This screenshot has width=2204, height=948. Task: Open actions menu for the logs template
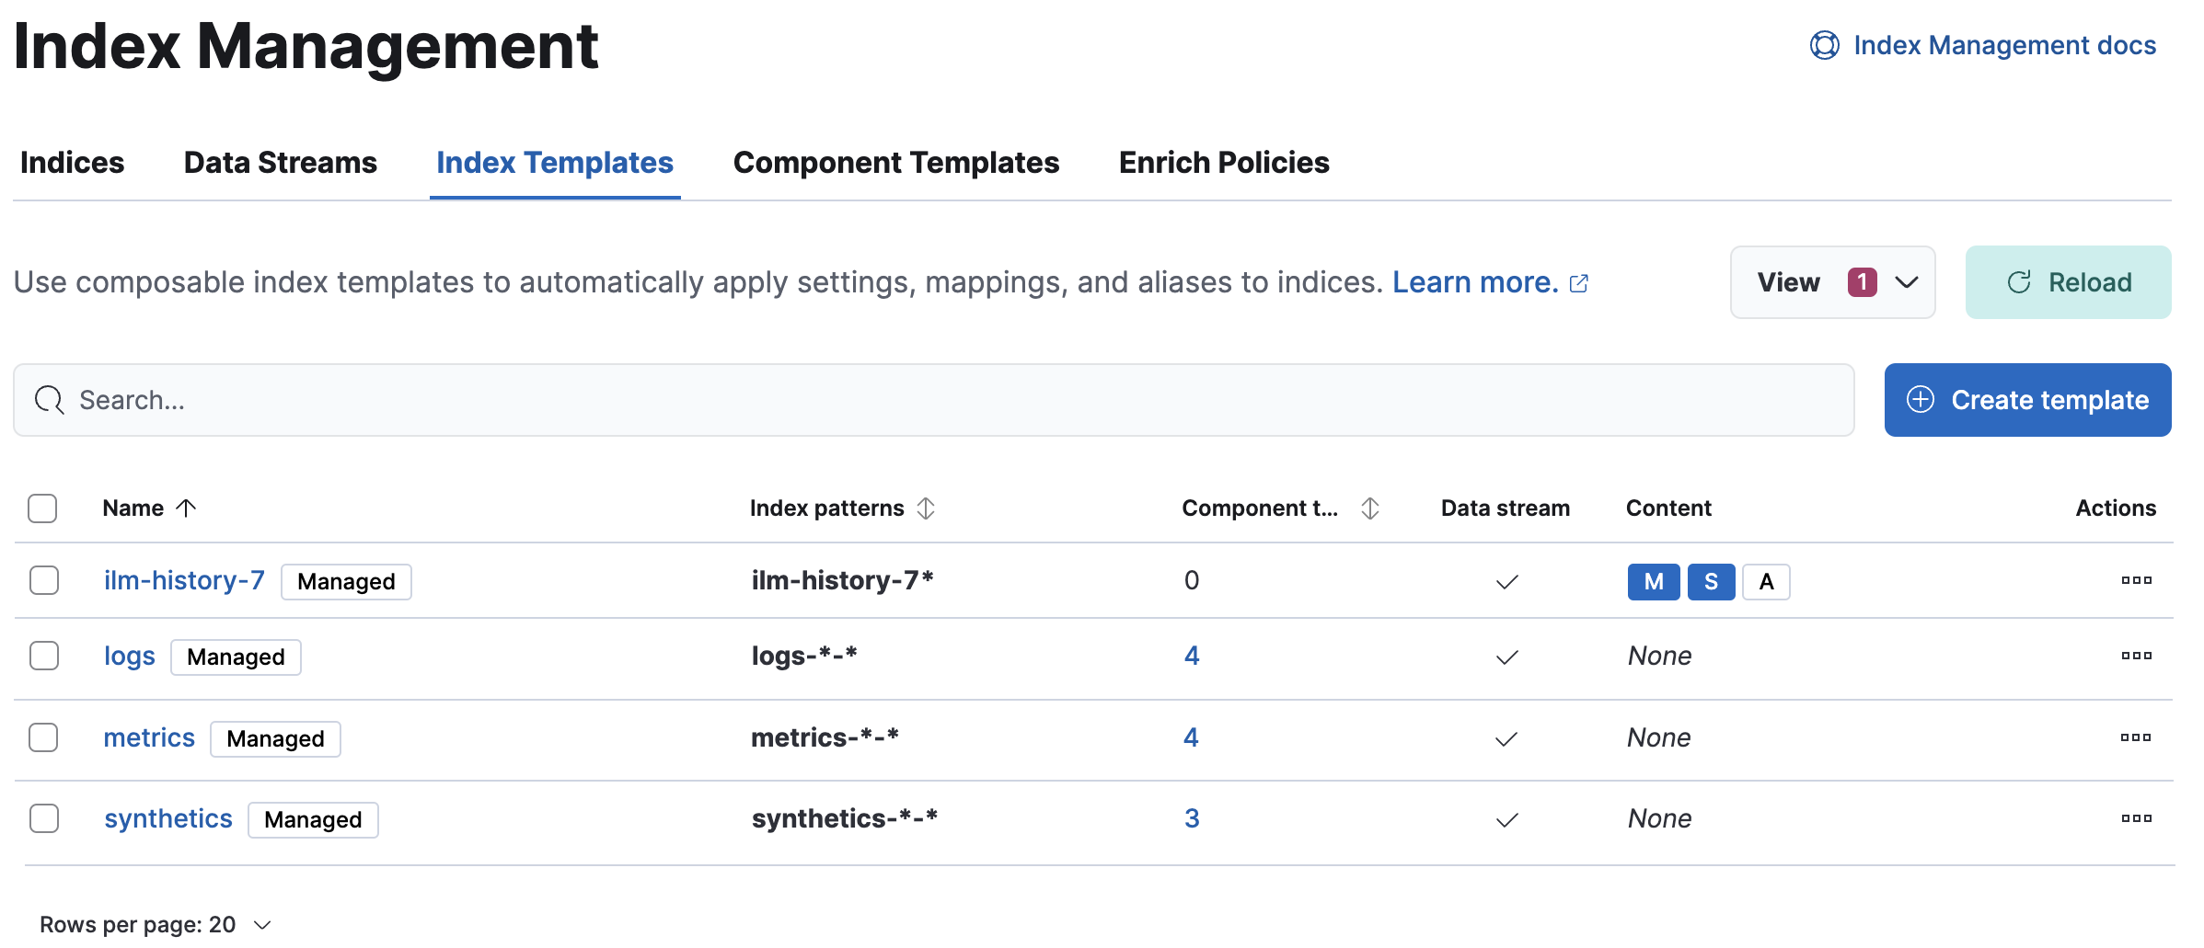[x=2138, y=656]
